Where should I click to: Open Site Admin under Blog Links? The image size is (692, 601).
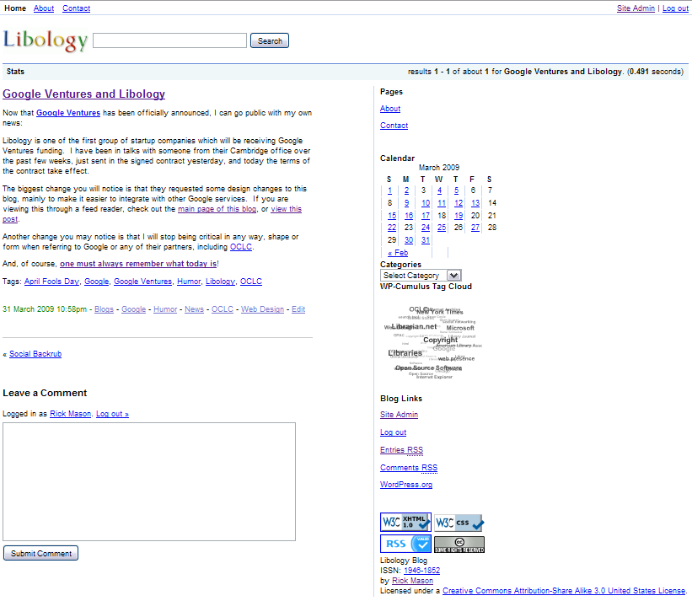(x=399, y=415)
